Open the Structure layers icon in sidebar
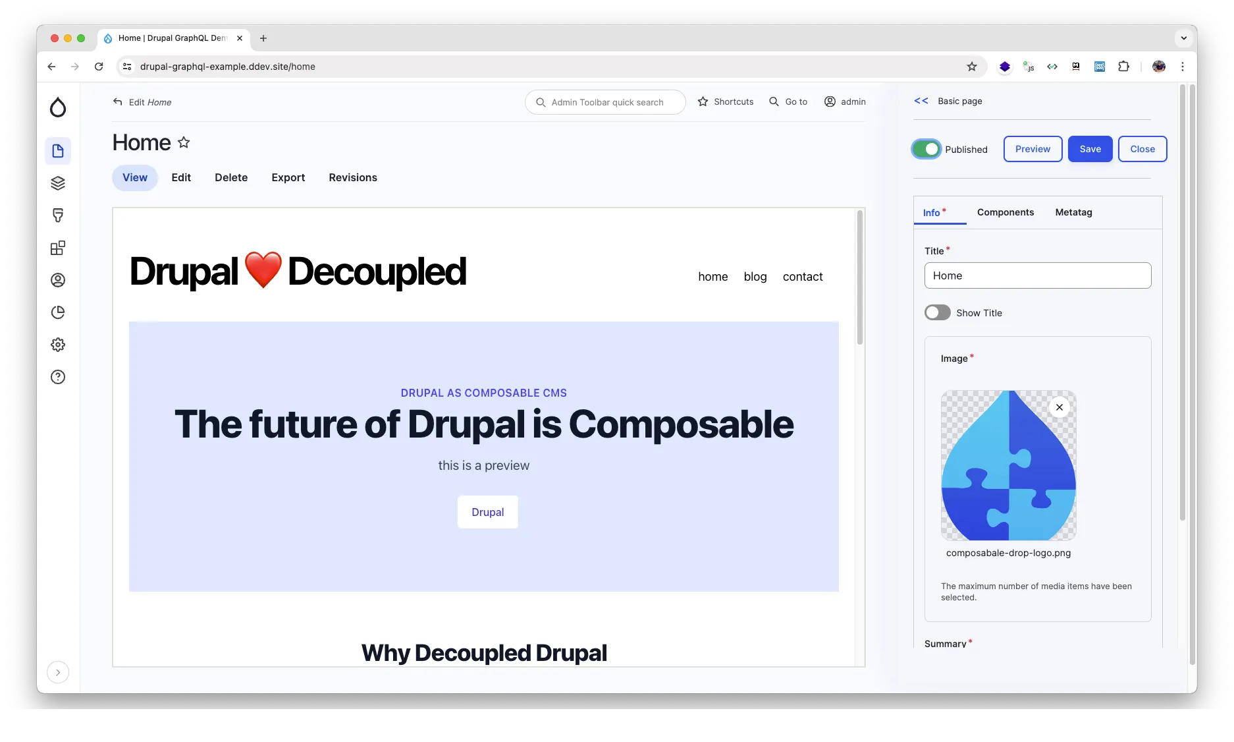 pyautogui.click(x=58, y=183)
